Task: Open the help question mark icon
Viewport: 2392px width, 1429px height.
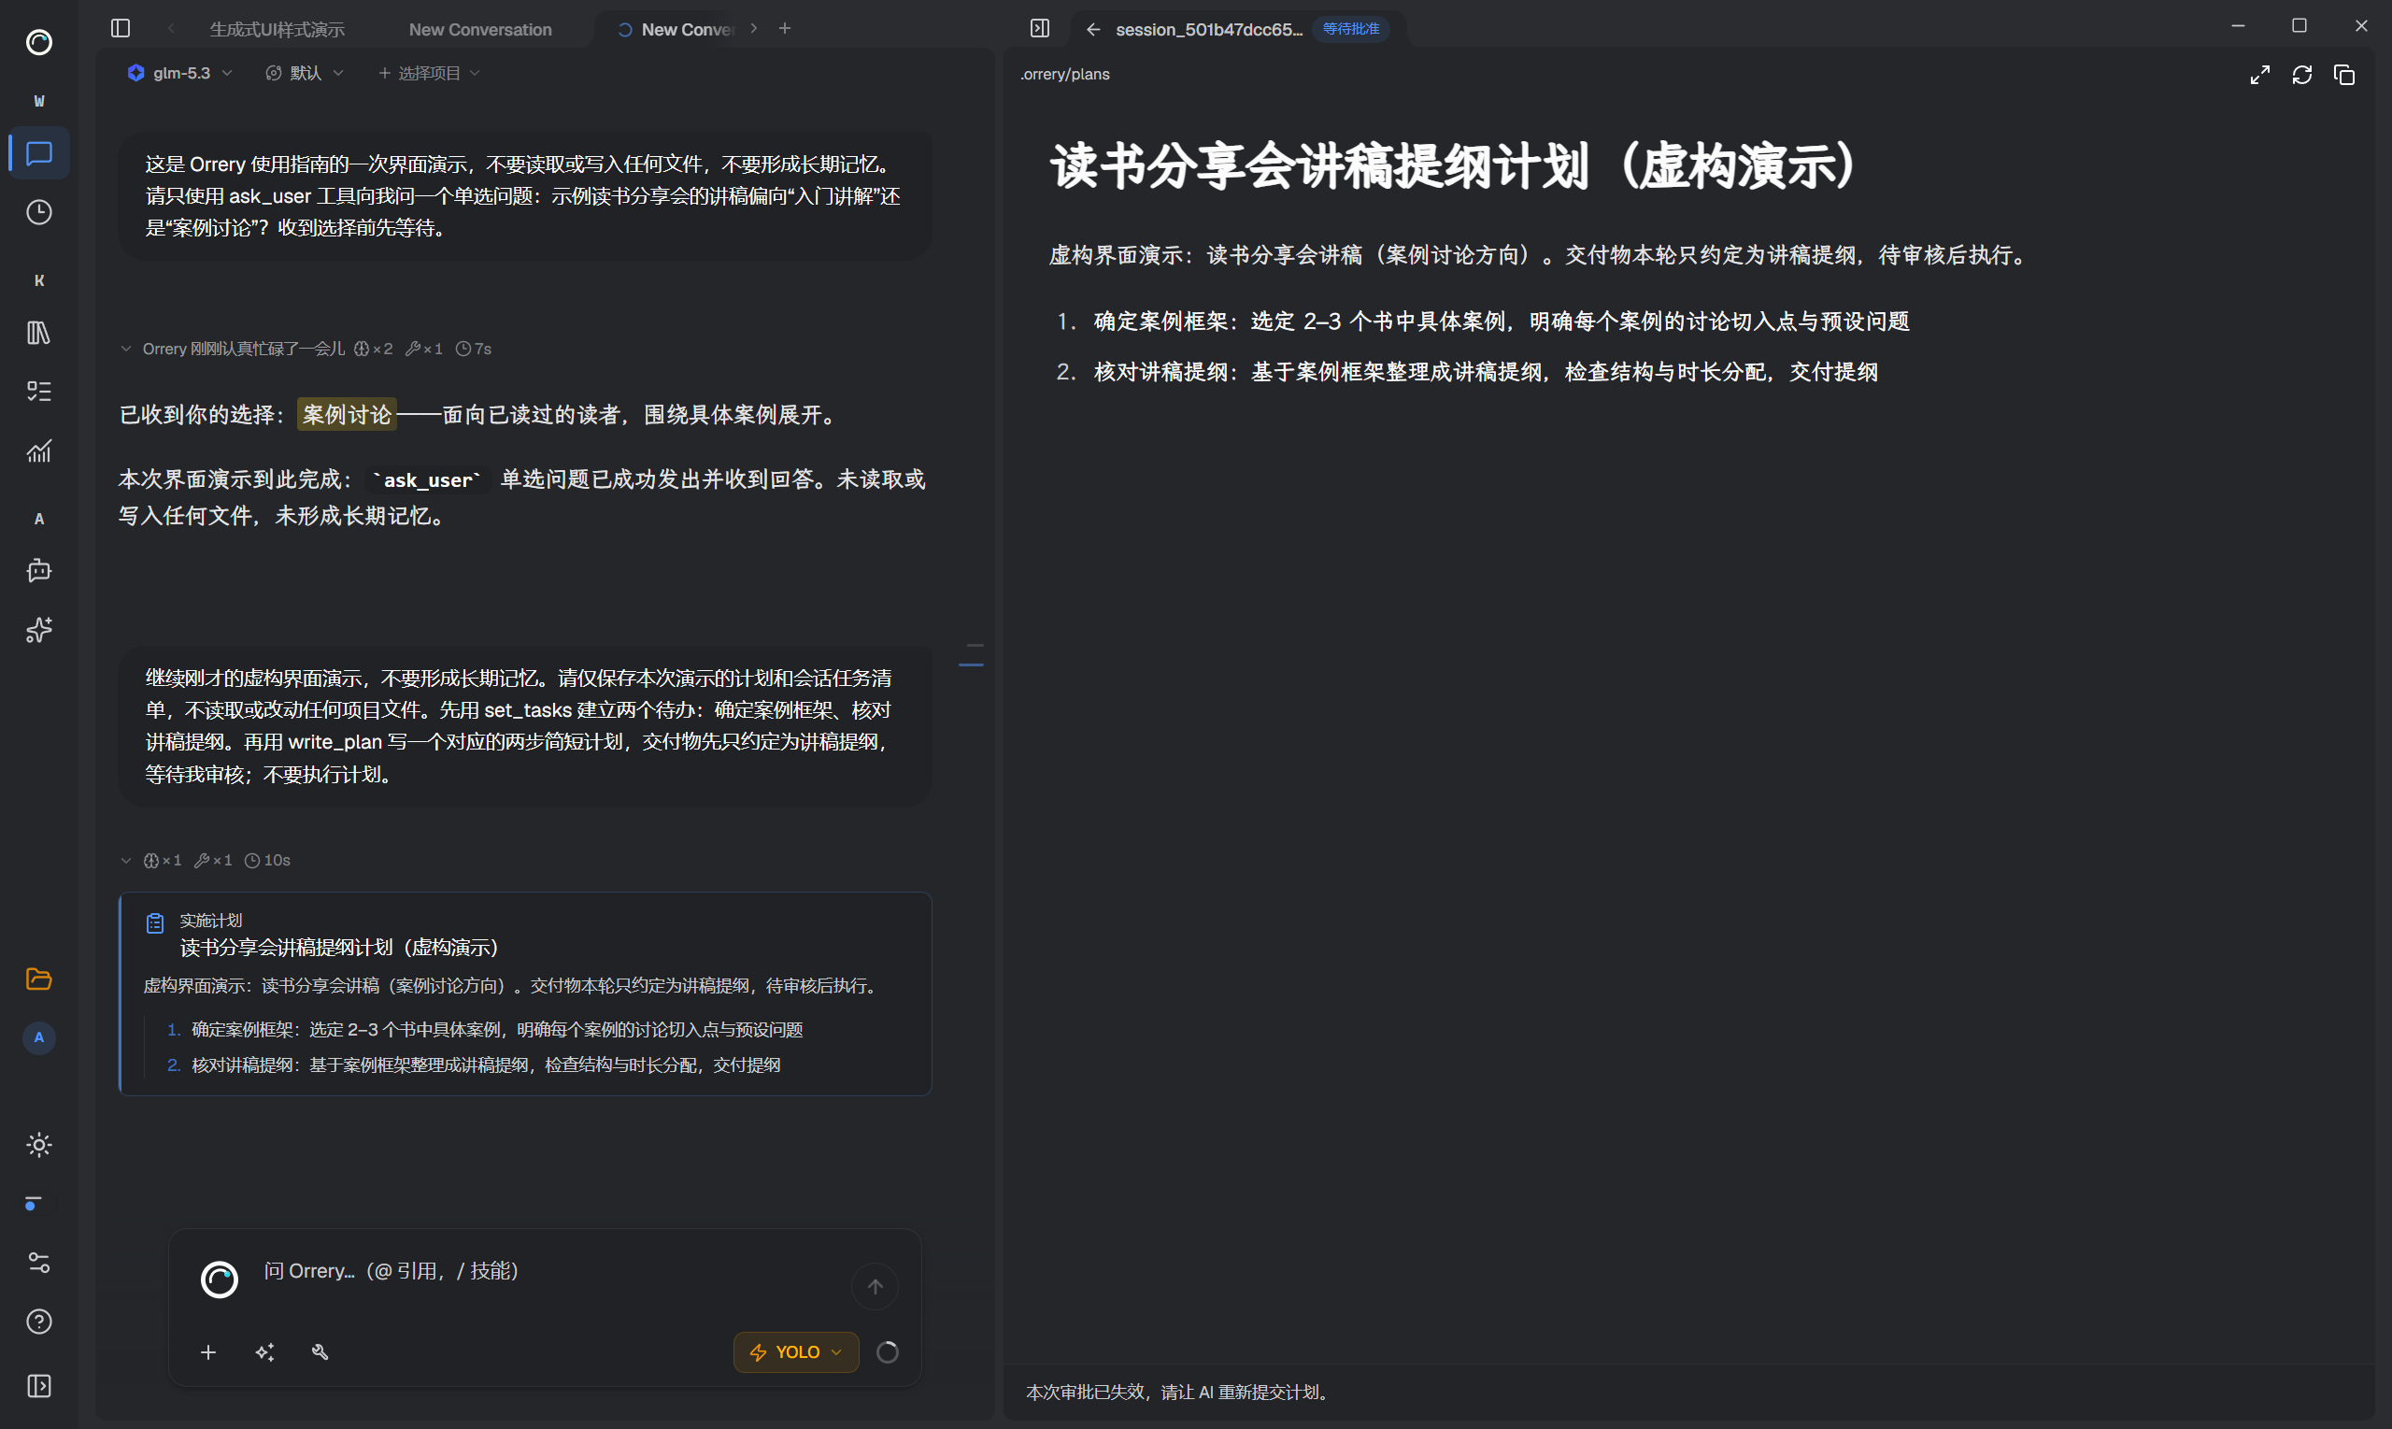Action: point(38,1322)
